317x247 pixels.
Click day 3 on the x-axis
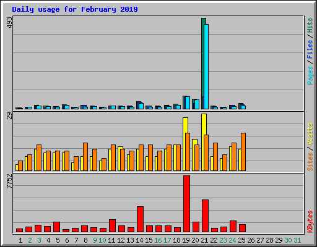[39, 240]
